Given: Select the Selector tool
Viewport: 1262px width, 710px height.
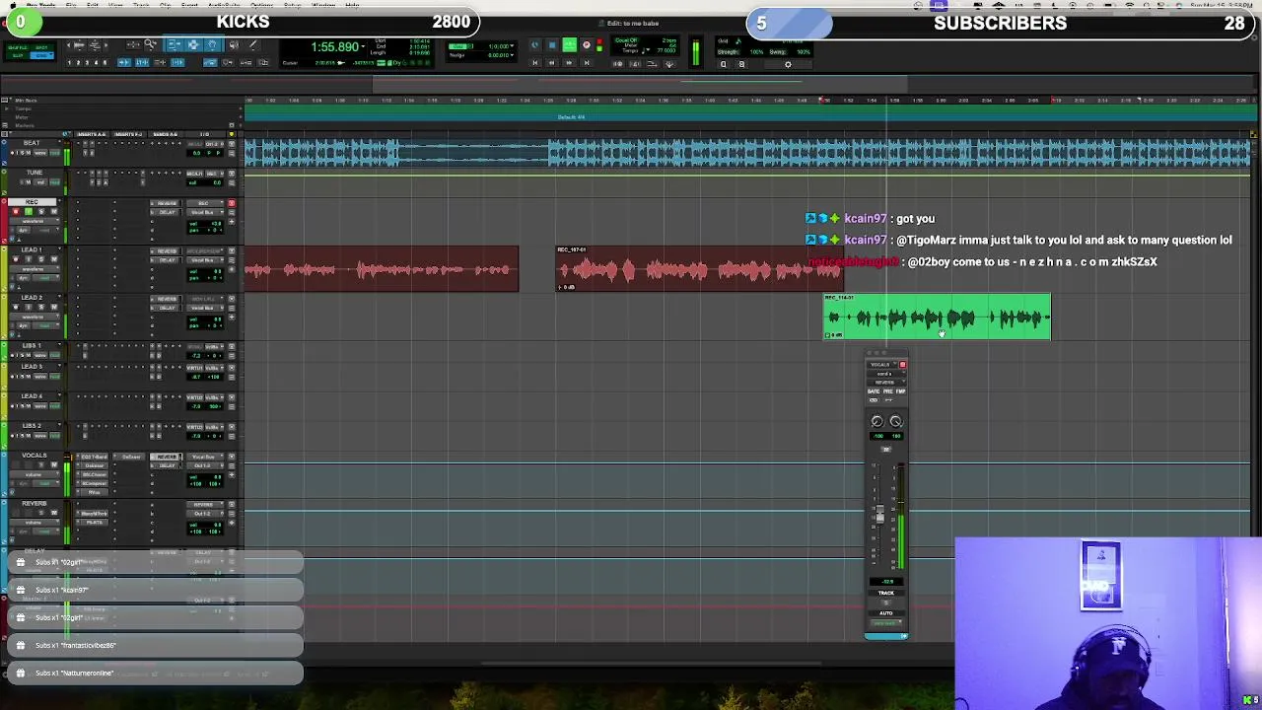Looking at the screenshot, I should pos(193,45).
